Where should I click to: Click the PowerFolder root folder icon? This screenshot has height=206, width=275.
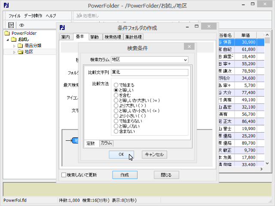click(7, 33)
